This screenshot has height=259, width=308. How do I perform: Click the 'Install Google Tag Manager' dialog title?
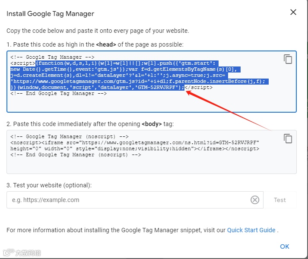(50, 14)
